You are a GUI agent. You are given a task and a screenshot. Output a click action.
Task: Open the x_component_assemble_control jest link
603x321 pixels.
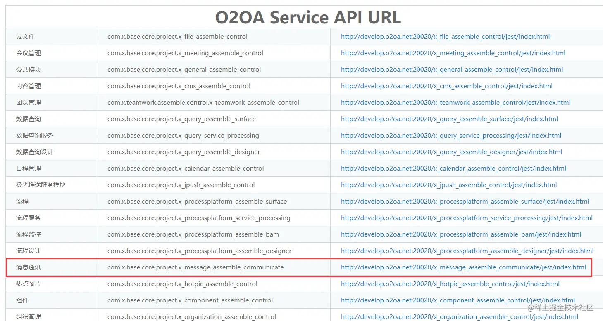[458, 300]
